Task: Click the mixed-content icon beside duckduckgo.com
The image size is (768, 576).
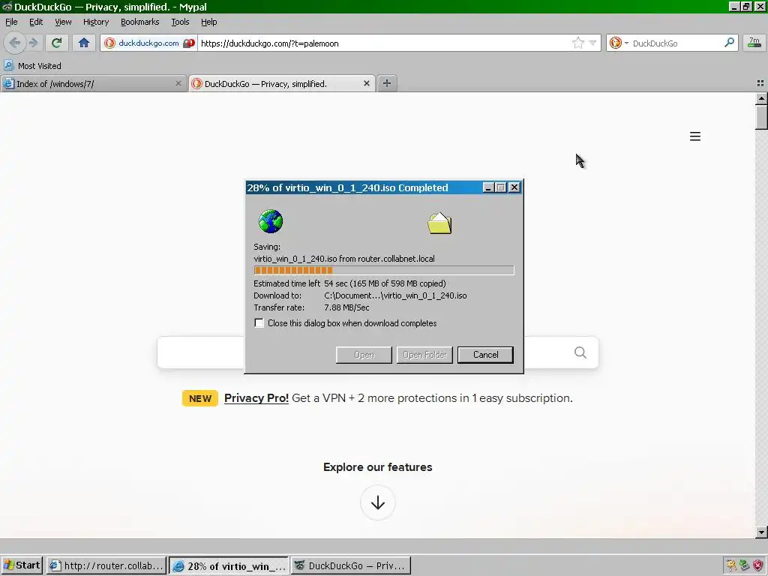Action: pyautogui.click(x=188, y=43)
